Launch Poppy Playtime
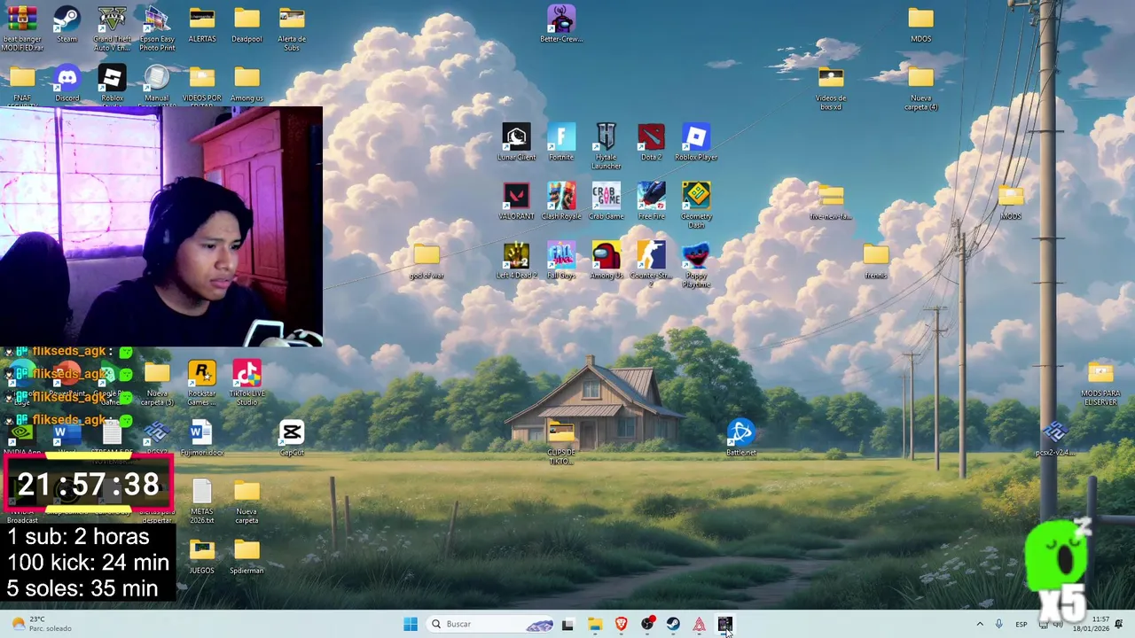Image resolution: width=1135 pixels, height=638 pixels. 696,264
